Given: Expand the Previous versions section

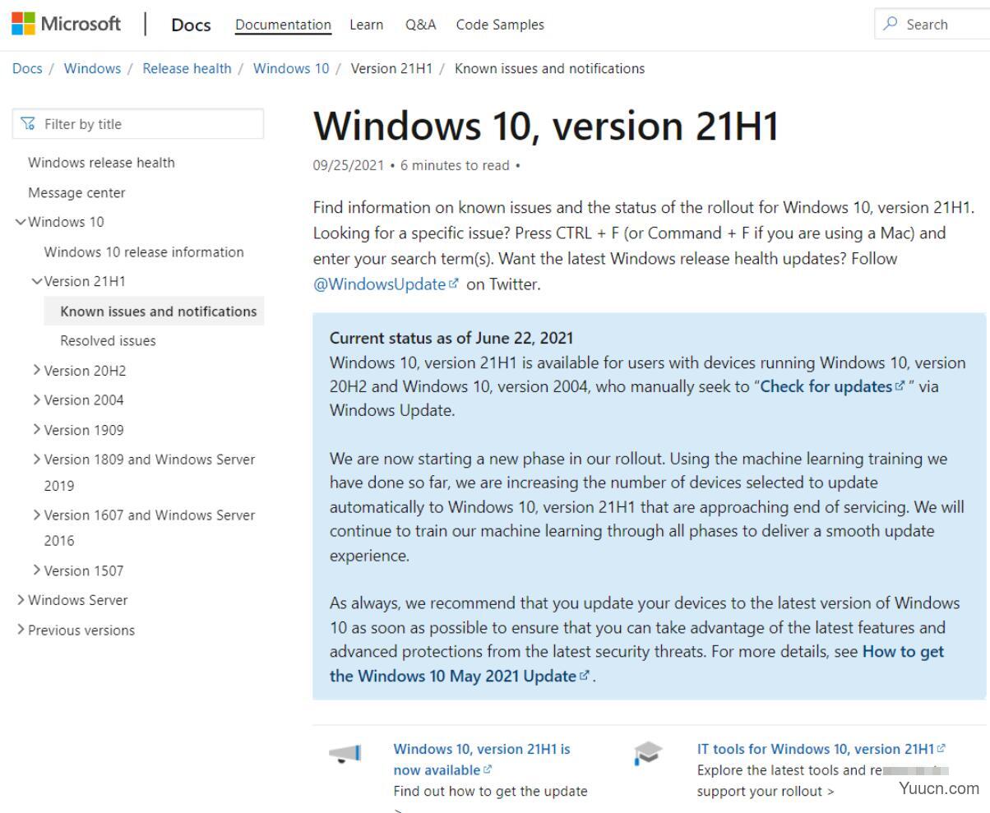Looking at the screenshot, I should click(20, 630).
